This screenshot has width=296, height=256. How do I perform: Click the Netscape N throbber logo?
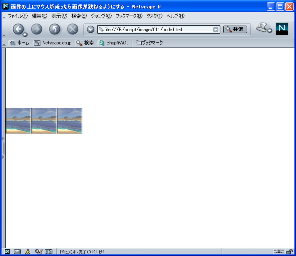tap(282, 29)
